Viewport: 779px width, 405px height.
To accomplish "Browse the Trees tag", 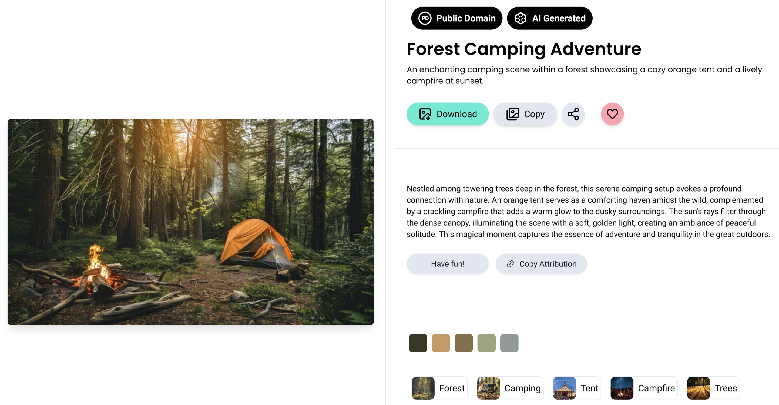I will click(x=713, y=388).
